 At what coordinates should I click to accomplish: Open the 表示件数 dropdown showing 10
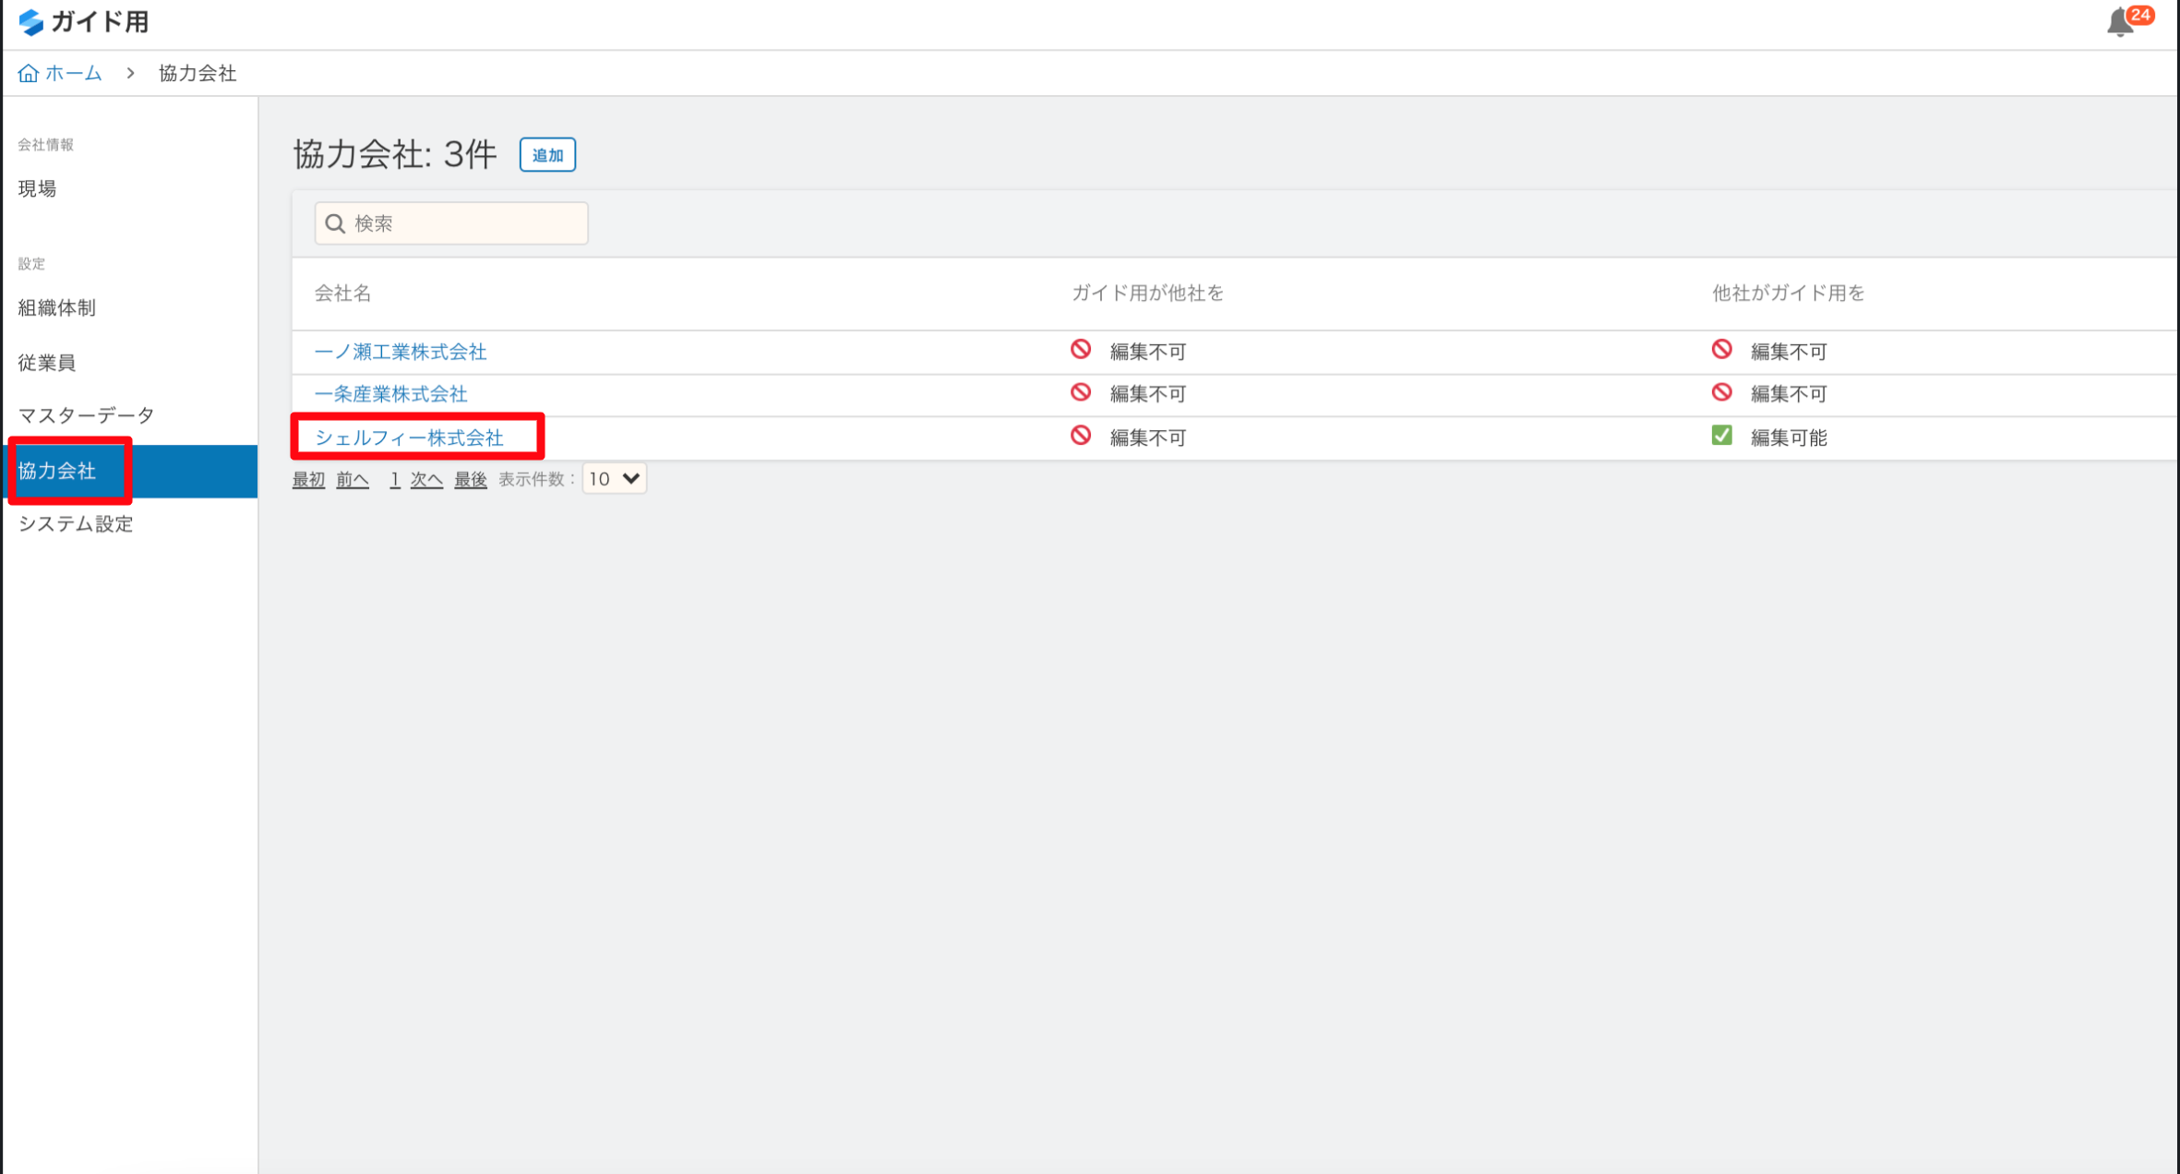pyautogui.click(x=615, y=479)
